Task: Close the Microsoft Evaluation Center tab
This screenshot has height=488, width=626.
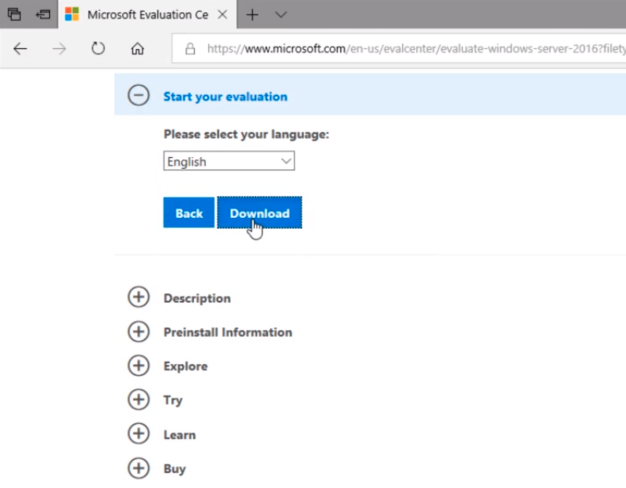Action: (222, 15)
